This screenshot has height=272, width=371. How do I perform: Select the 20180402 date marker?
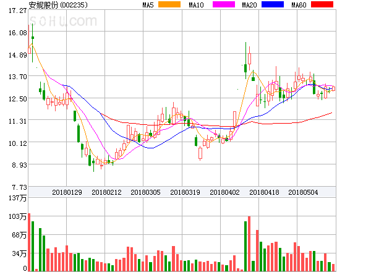224,192
